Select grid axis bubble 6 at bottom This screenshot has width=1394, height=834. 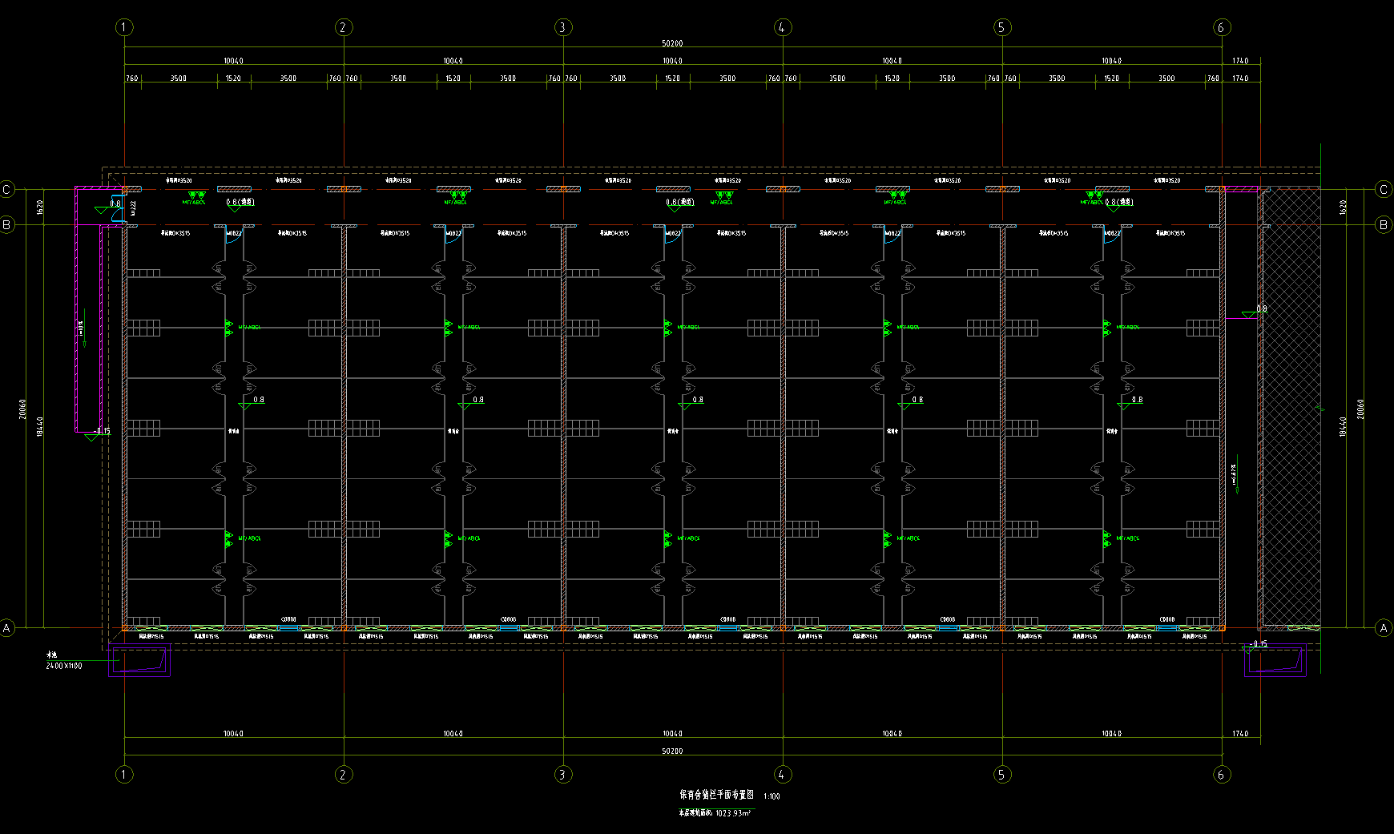click(x=1221, y=774)
